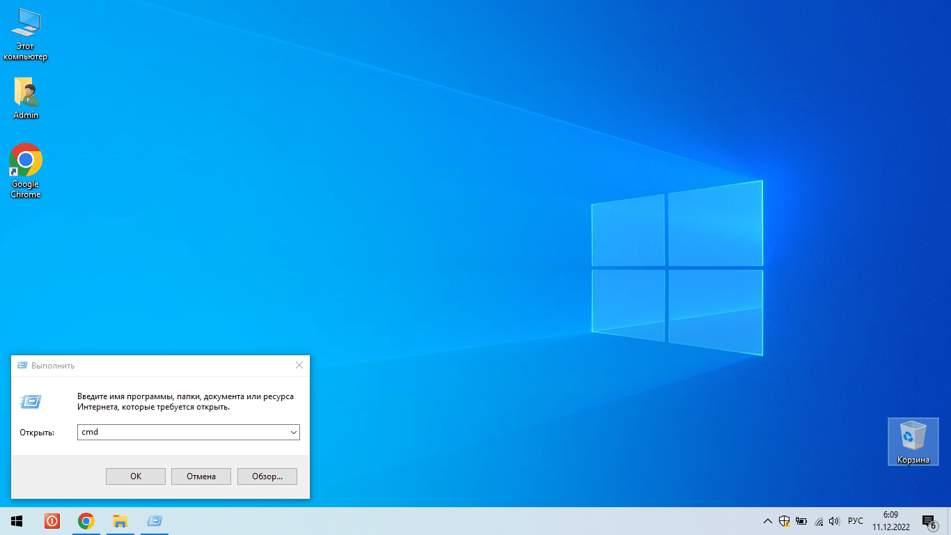Show hidden tray icons with chevron
Screen dimensions: 951x535
click(767, 521)
